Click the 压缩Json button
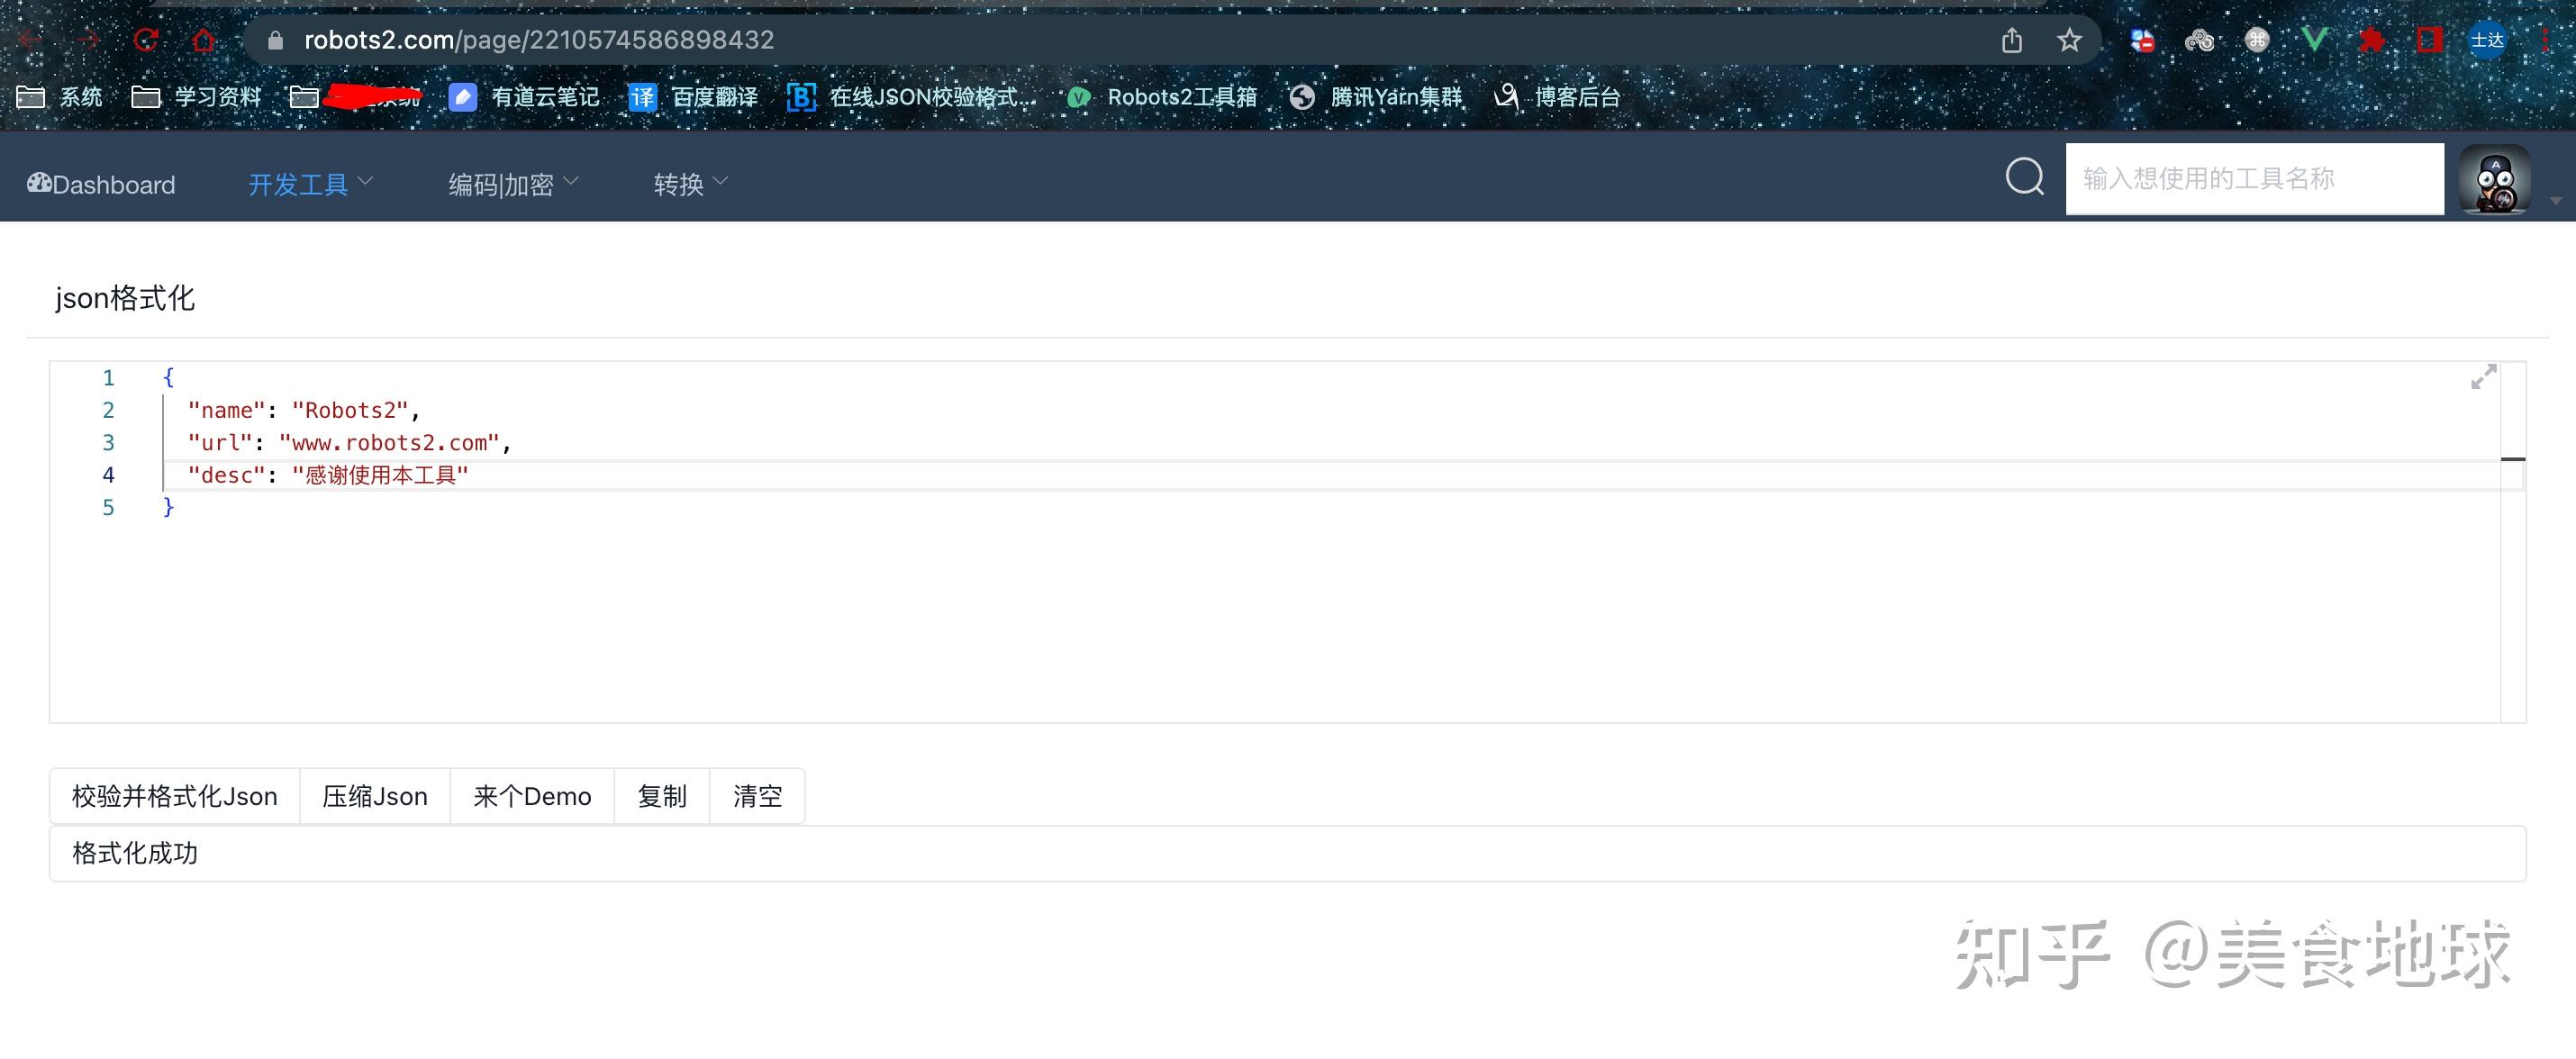Screen dimensions: 2576x1059 pos(375,796)
